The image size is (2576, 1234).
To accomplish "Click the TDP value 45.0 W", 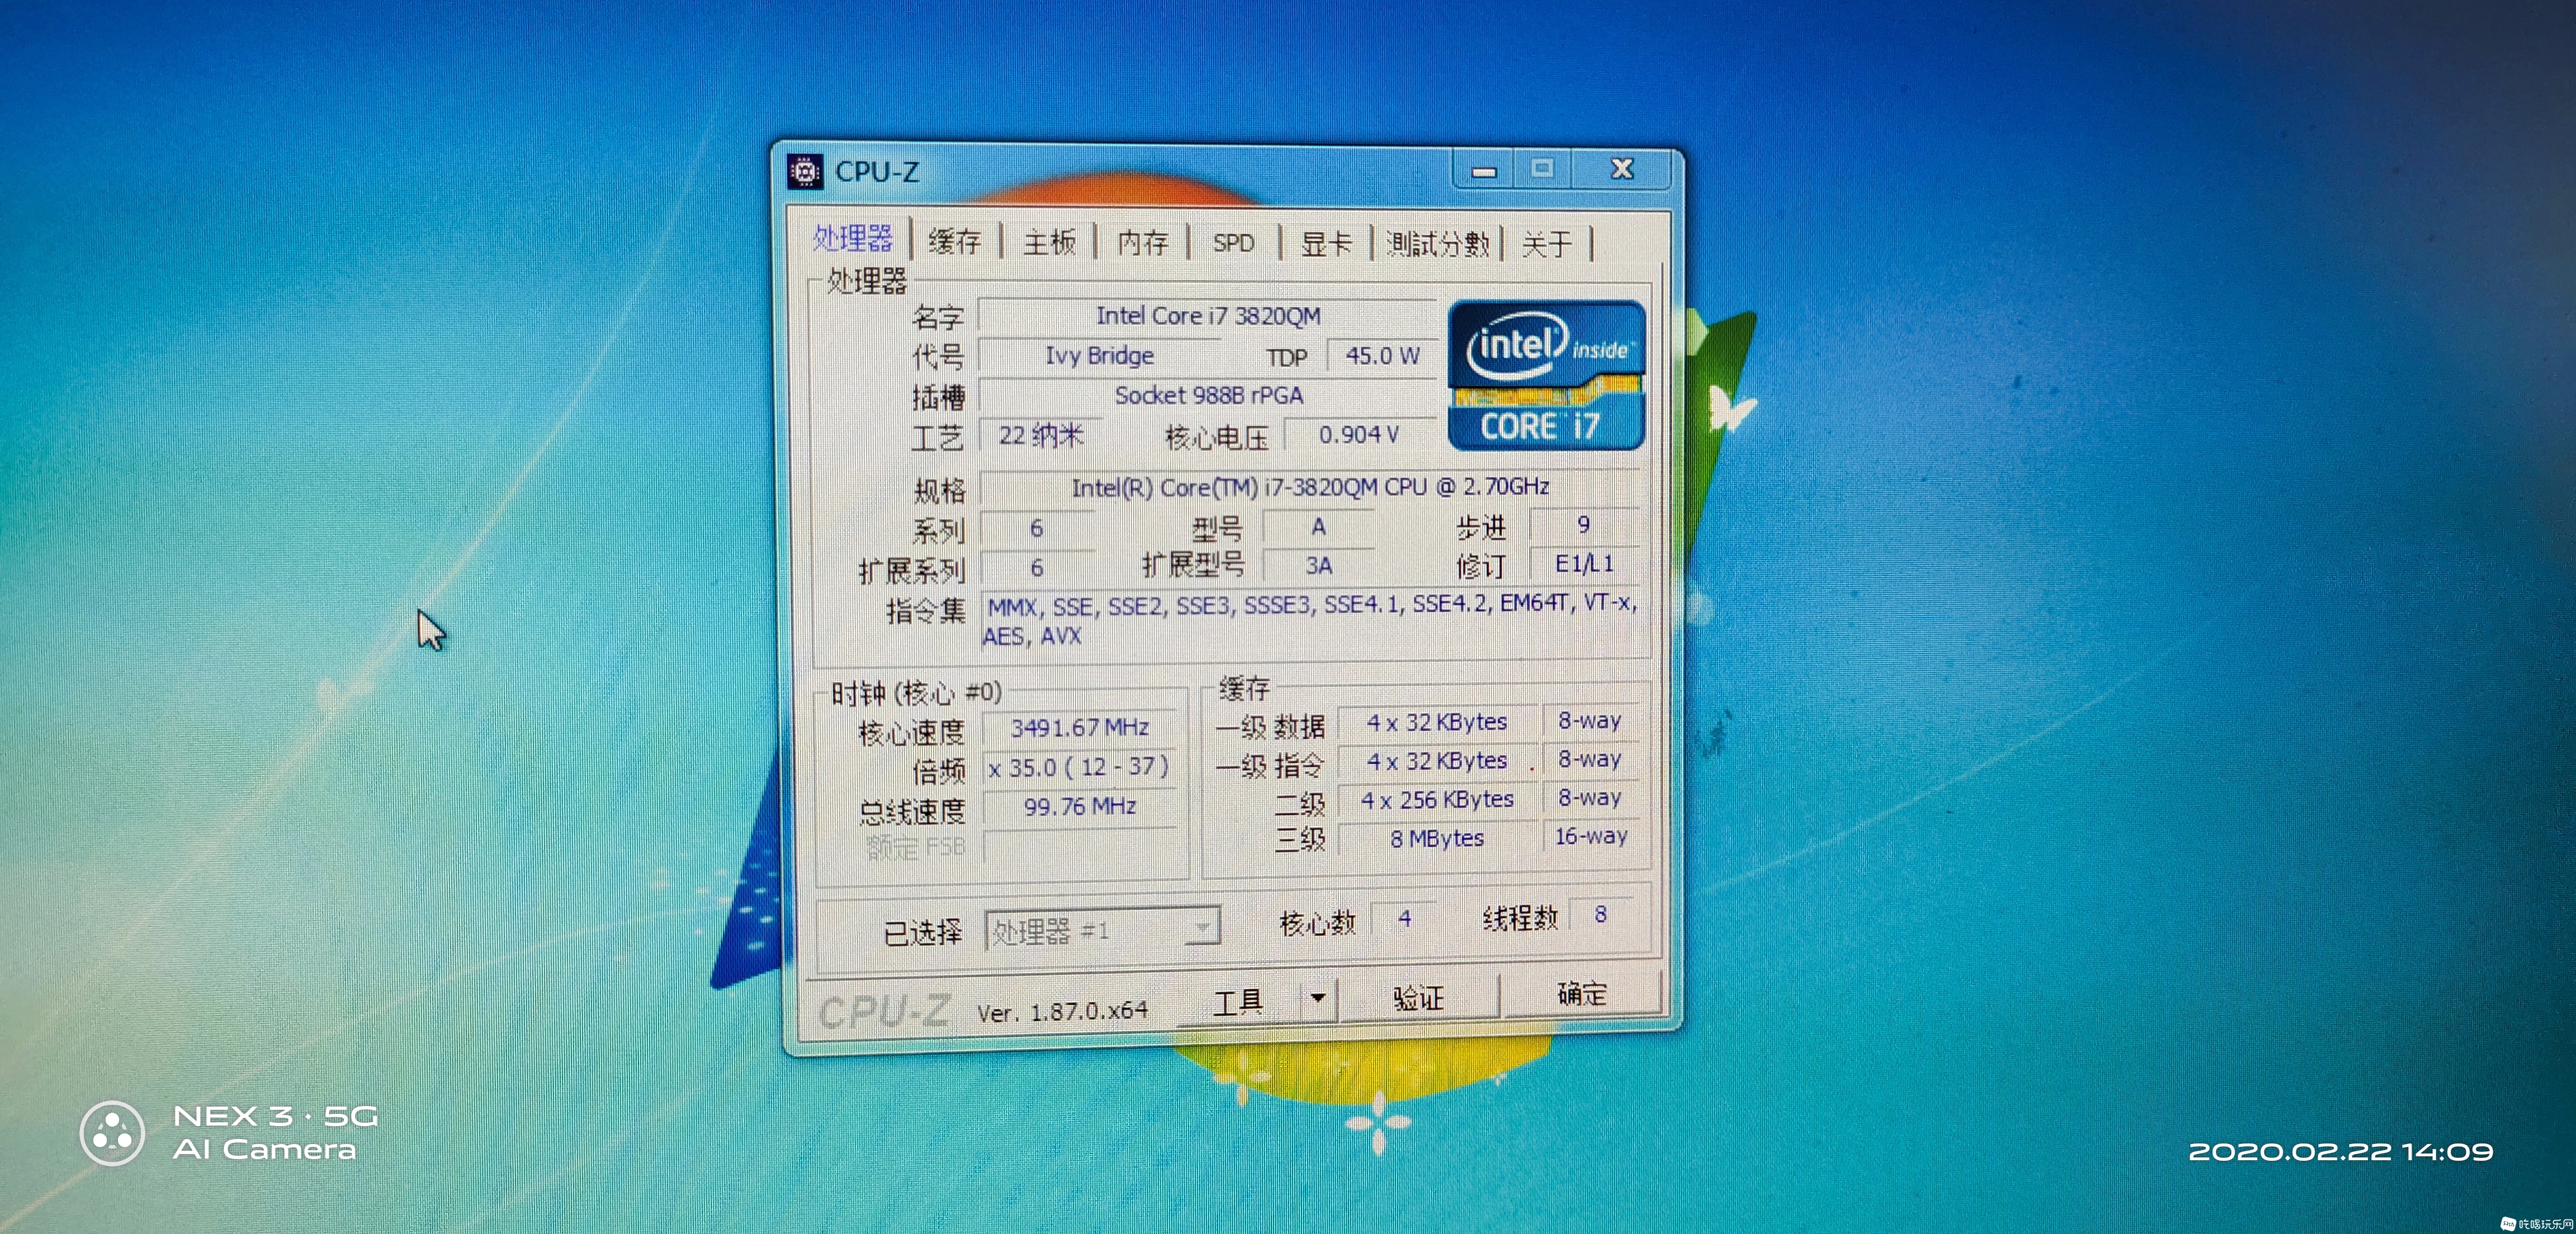I will 1382,355.
